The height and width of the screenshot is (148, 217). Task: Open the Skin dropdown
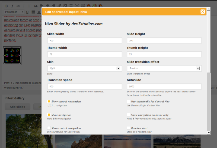pyautogui.click(x=85, y=68)
